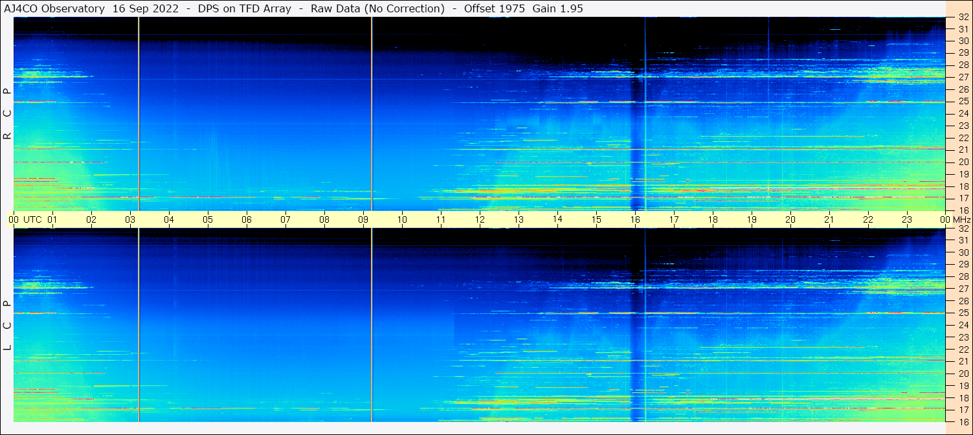Click the 25 MHz label of LCP panel
This screenshot has width=973, height=435.
[x=963, y=313]
